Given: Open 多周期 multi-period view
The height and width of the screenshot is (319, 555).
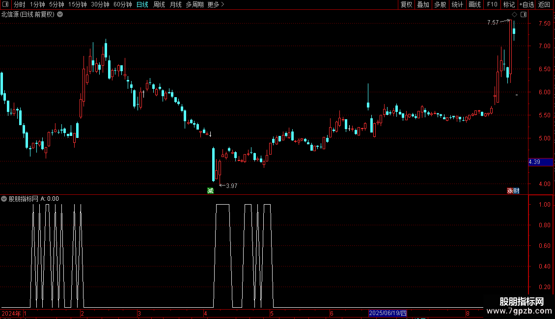Looking at the screenshot, I should pyautogui.click(x=194, y=4).
